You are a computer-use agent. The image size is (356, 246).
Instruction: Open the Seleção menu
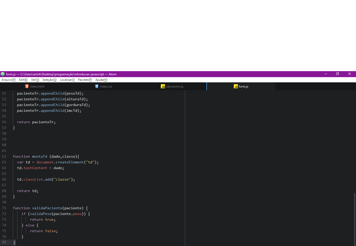[50, 80]
